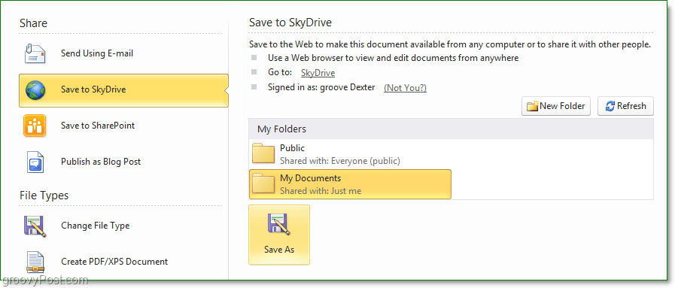Click the 'File Types' section heading

(44, 196)
